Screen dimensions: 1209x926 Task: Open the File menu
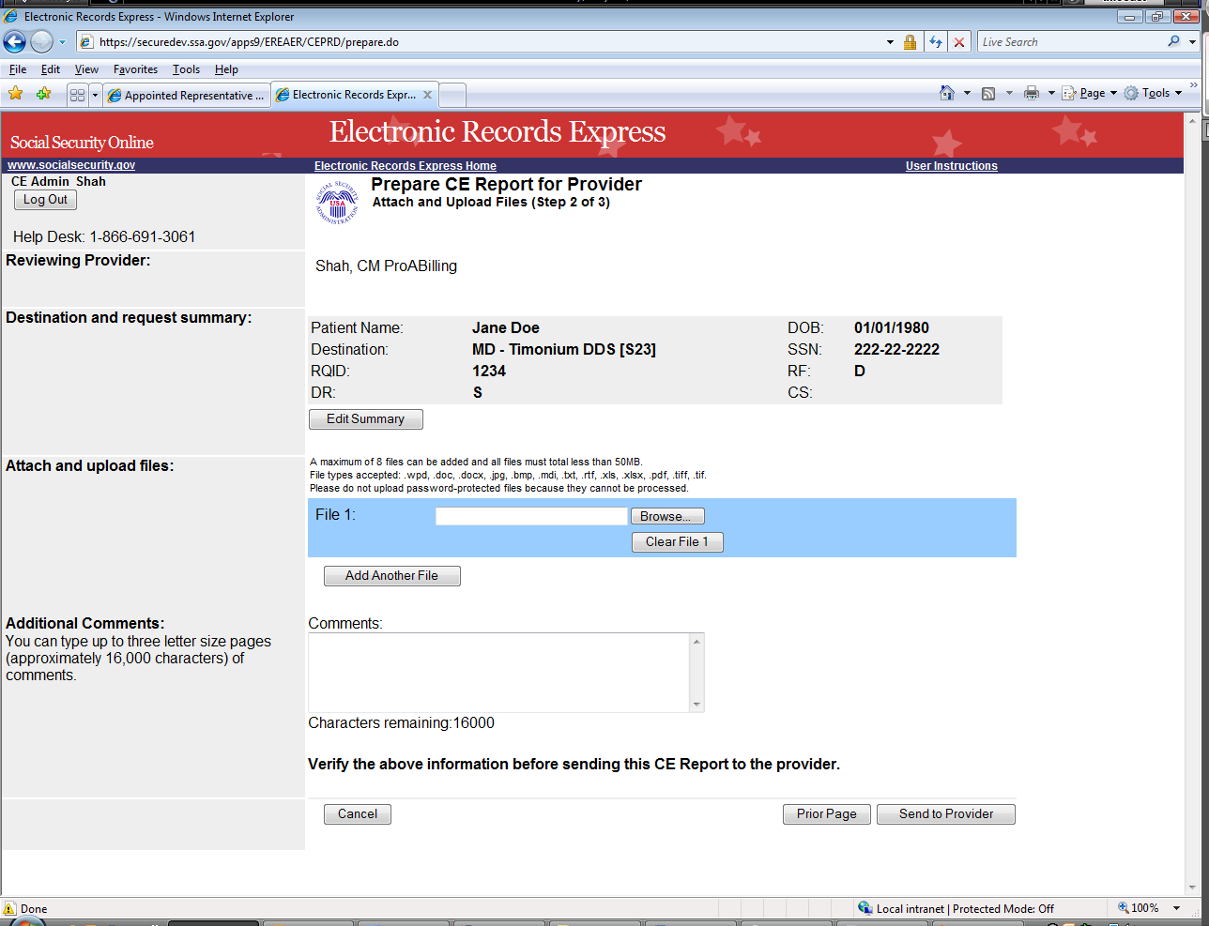click(x=18, y=69)
